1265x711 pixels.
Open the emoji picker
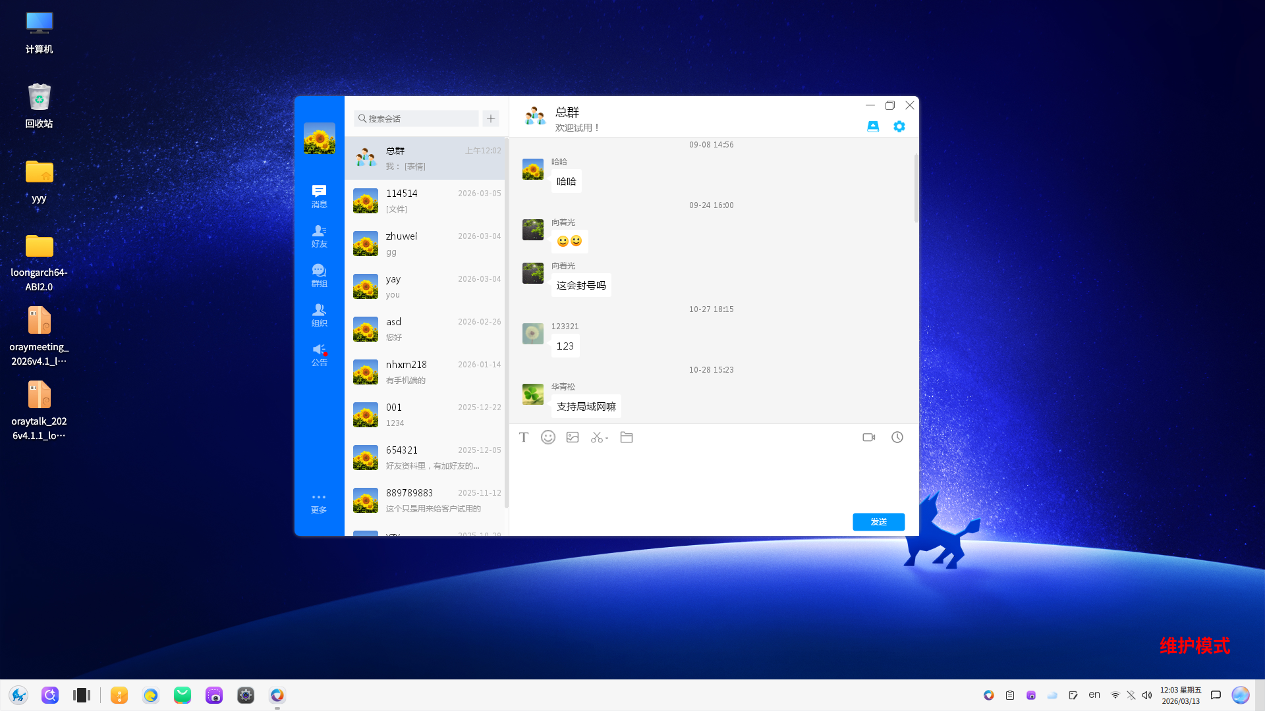click(x=548, y=436)
